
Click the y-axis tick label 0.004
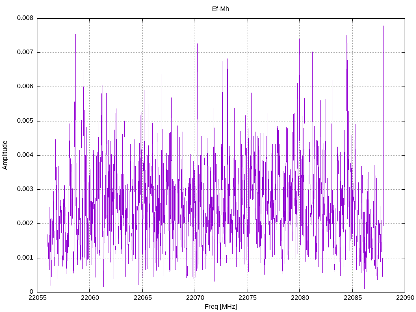coord(25,155)
